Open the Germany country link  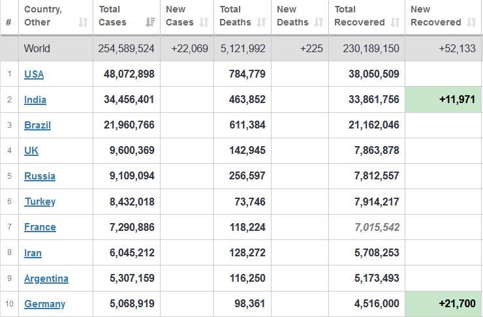tap(44, 304)
